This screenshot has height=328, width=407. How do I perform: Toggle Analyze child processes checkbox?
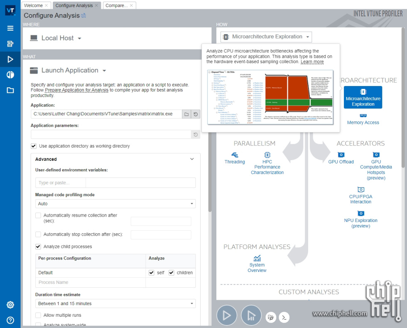point(38,247)
